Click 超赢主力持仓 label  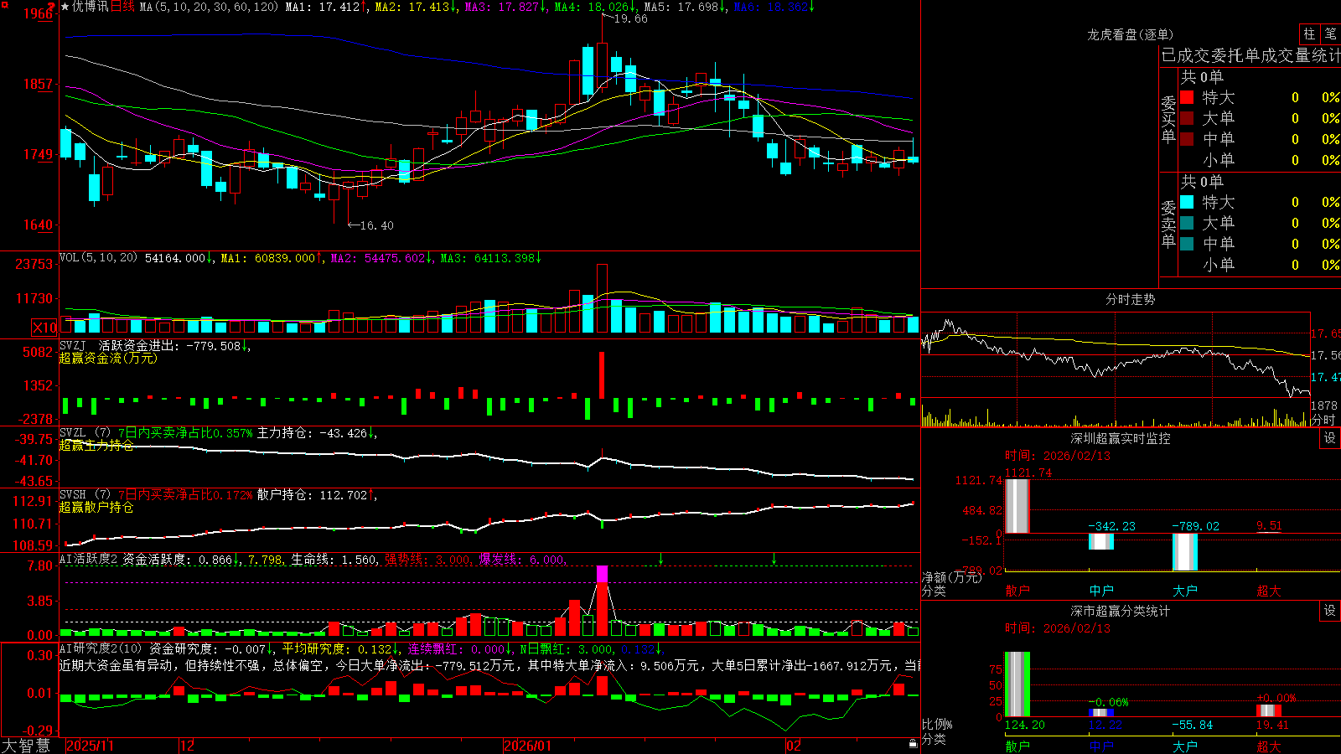click(96, 446)
